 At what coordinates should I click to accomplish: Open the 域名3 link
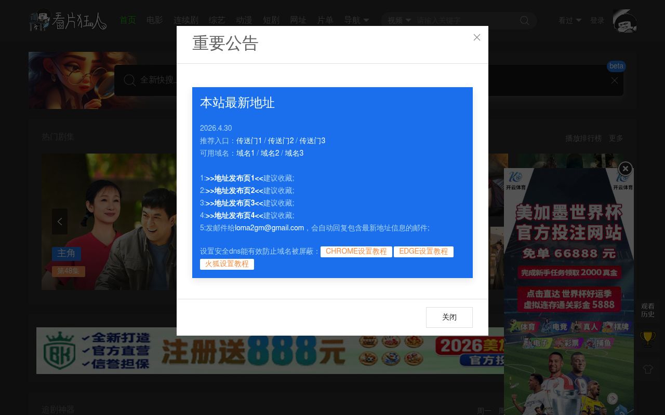294,154
